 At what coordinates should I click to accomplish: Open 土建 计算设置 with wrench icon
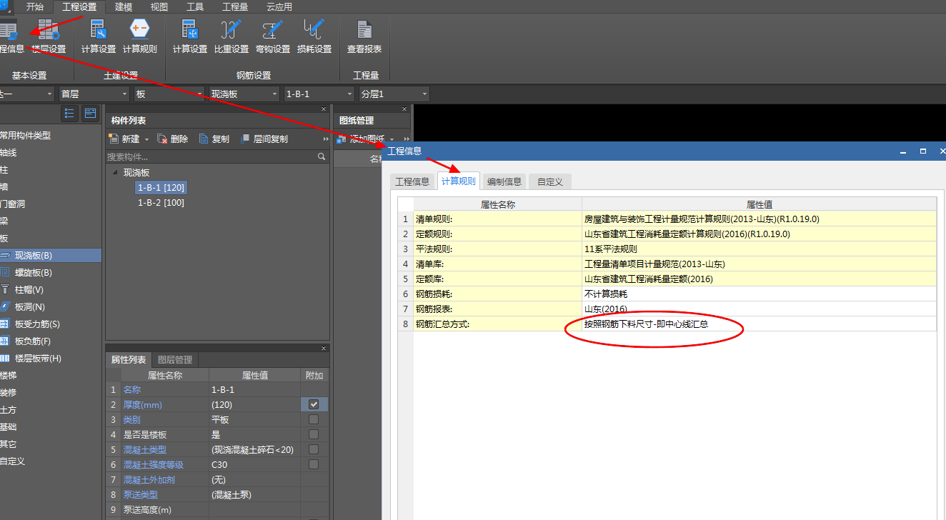pos(99,37)
